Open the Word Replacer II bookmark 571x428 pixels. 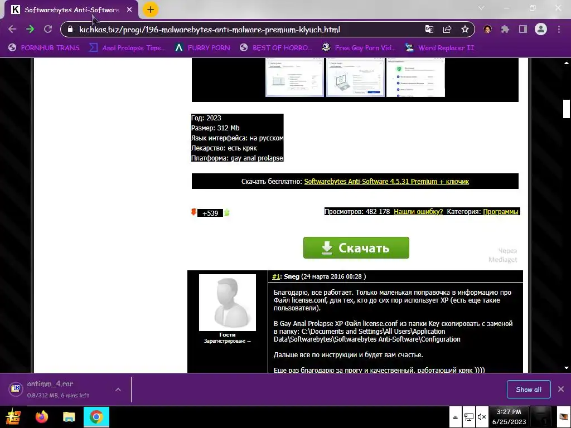pos(439,48)
